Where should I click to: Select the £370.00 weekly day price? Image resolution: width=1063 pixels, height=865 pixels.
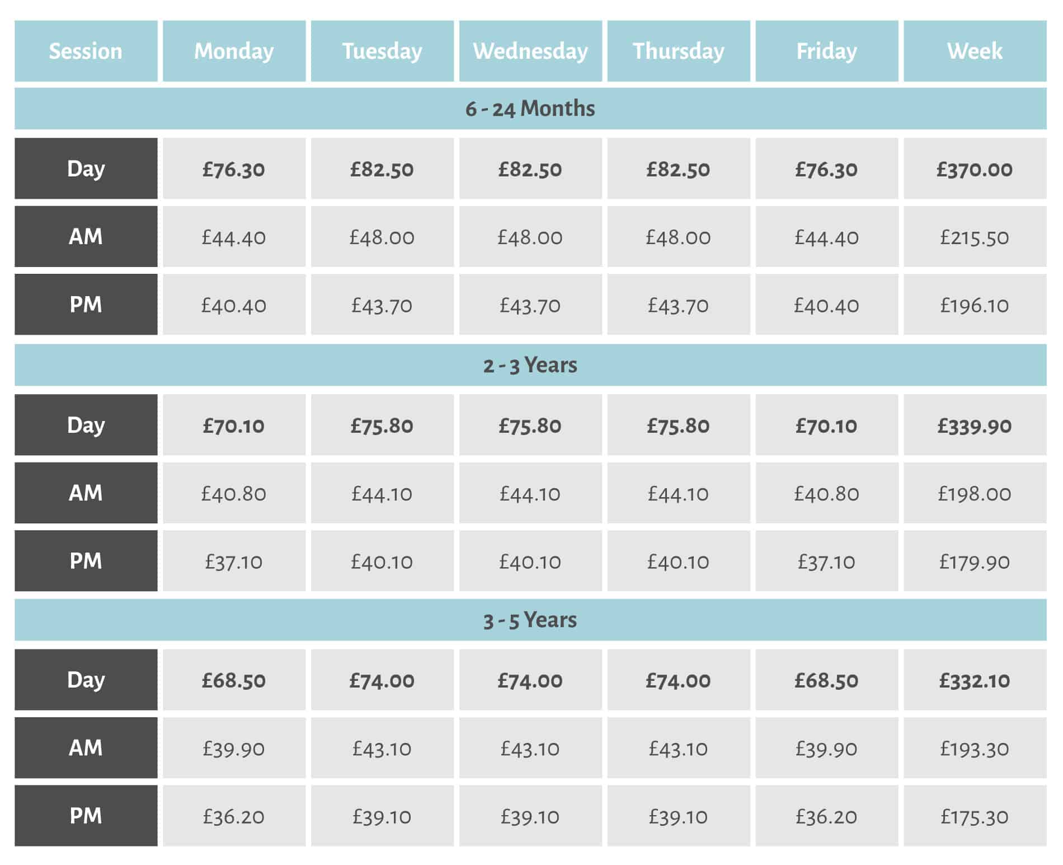(x=975, y=169)
